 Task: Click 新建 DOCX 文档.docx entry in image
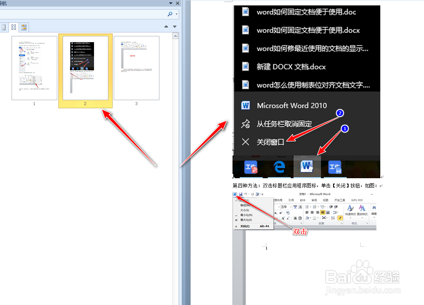tap(291, 67)
